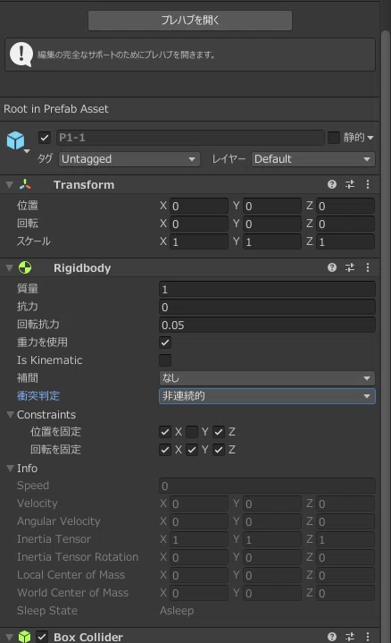391x643 pixels.
Task: Open the Box Collider help icon
Action: [332, 637]
